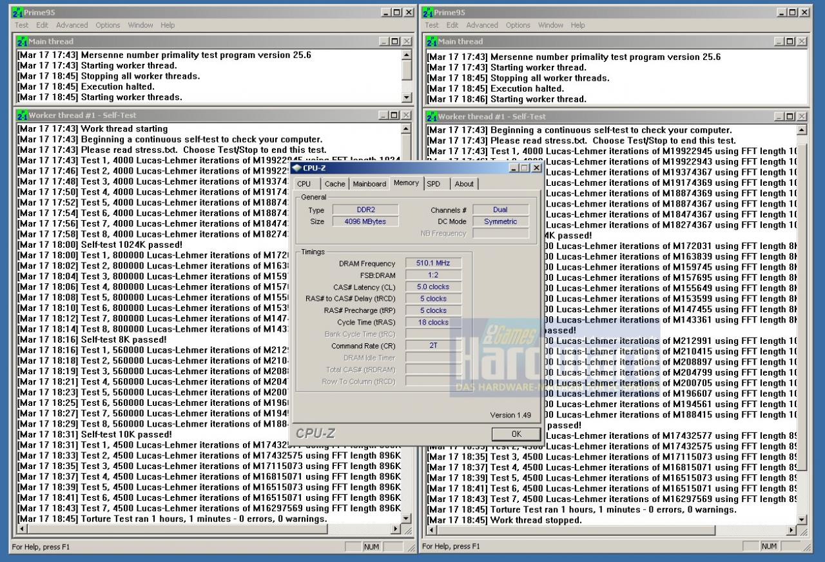The width and height of the screenshot is (825, 562).
Task: Click the Main thread icon in right Prime95 window
Action: click(x=432, y=41)
